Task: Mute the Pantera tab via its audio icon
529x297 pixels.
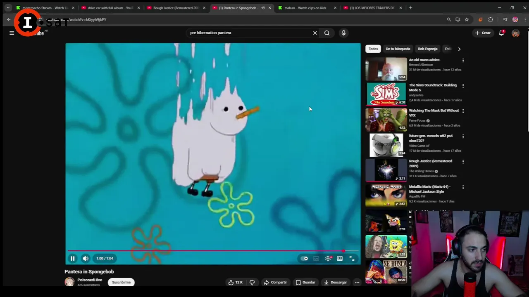Action: point(263,8)
